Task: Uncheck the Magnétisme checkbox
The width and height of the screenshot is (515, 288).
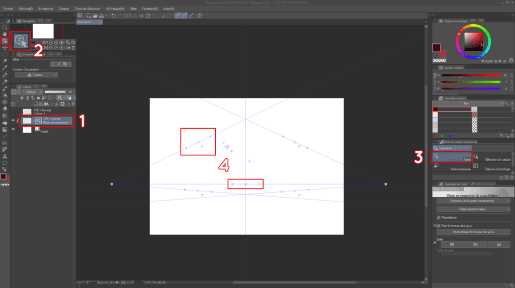Action: coord(439,218)
